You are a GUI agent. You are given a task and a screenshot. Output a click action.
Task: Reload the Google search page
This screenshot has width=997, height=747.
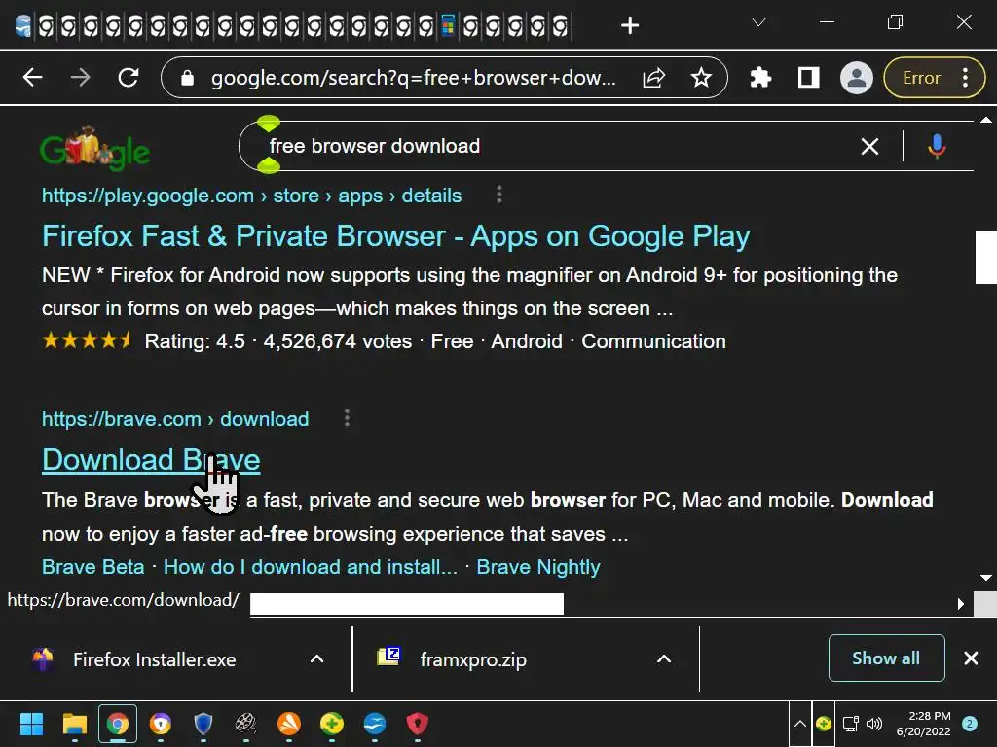coord(129,78)
